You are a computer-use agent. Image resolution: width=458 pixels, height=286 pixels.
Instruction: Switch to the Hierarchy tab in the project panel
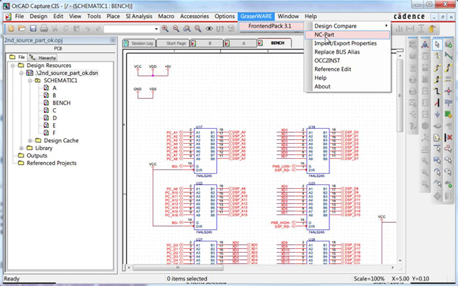(x=43, y=58)
